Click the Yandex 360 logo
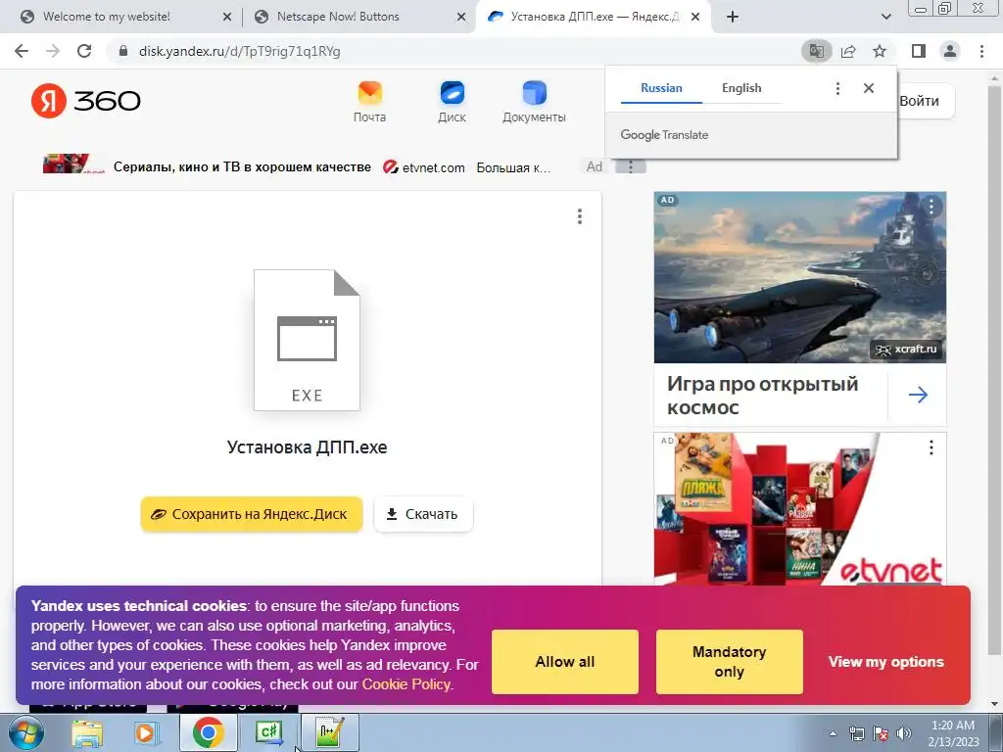Image resolution: width=1003 pixels, height=752 pixels. (x=86, y=101)
